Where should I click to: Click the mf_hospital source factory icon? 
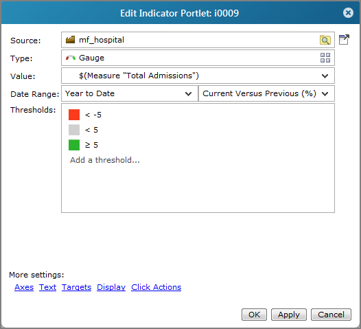pyautogui.click(x=70, y=40)
